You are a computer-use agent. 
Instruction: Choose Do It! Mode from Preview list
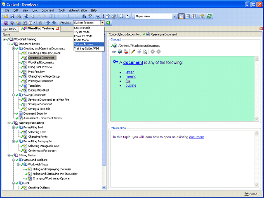click(89, 40)
